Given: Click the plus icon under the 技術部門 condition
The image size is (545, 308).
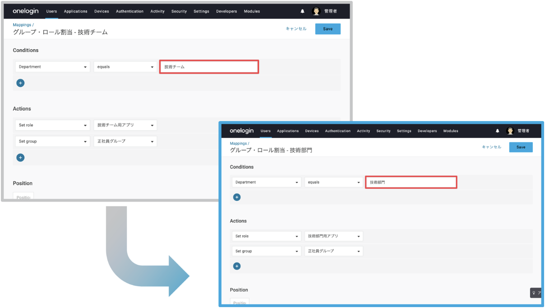Looking at the screenshot, I should [237, 197].
